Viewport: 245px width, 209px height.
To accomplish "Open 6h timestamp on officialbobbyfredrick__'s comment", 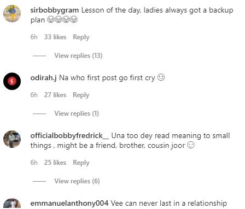I will point(34,163).
